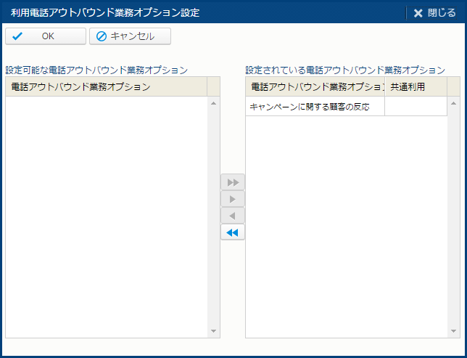The width and height of the screenshot is (467, 358).
Task: Remove all options with blue double-left arrow
Action: [233, 232]
